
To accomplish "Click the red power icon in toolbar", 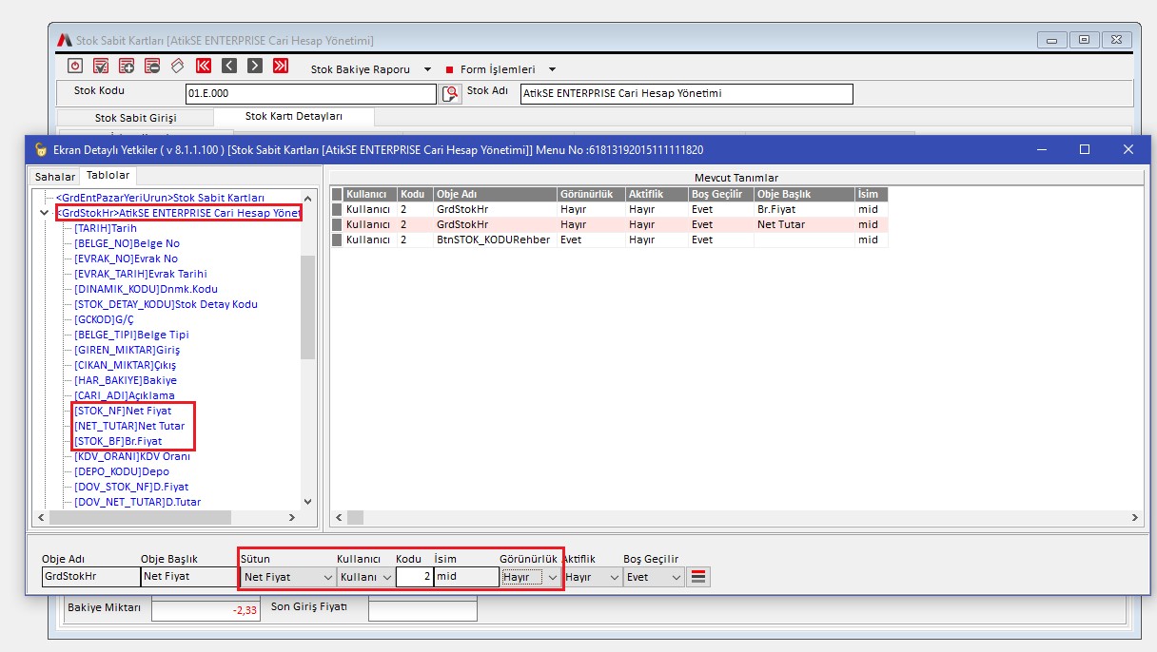I will [x=76, y=66].
